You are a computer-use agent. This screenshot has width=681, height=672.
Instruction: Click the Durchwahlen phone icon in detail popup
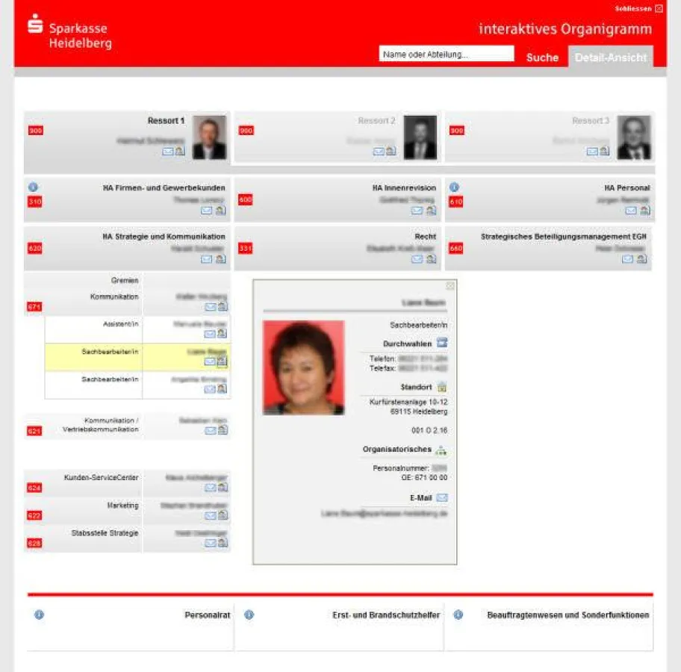pyautogui.click(x=442, y=343)
